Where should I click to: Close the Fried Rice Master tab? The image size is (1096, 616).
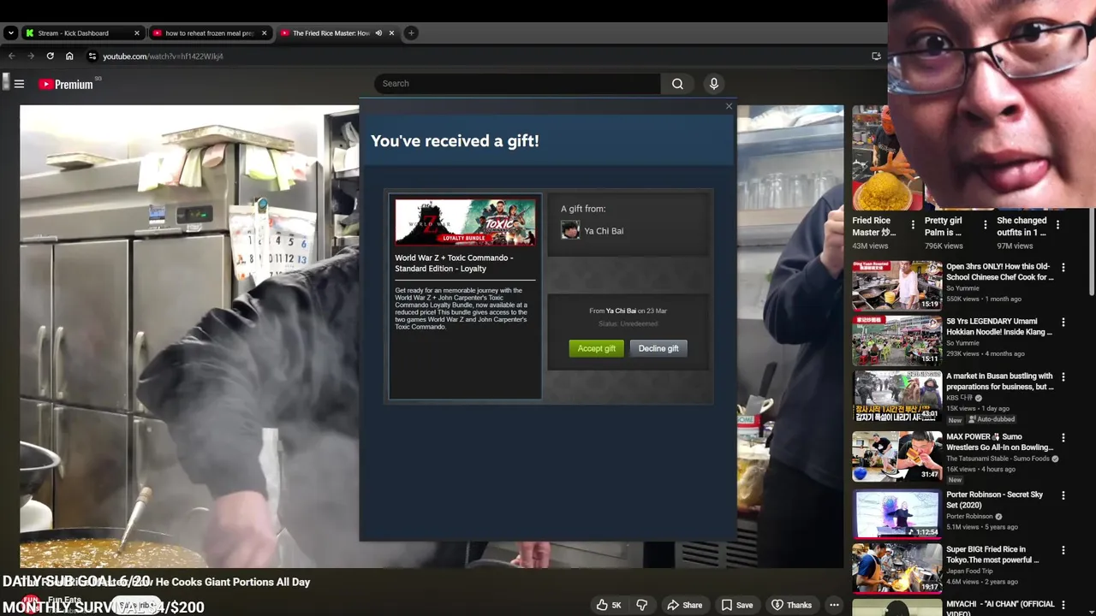[391, 33]
